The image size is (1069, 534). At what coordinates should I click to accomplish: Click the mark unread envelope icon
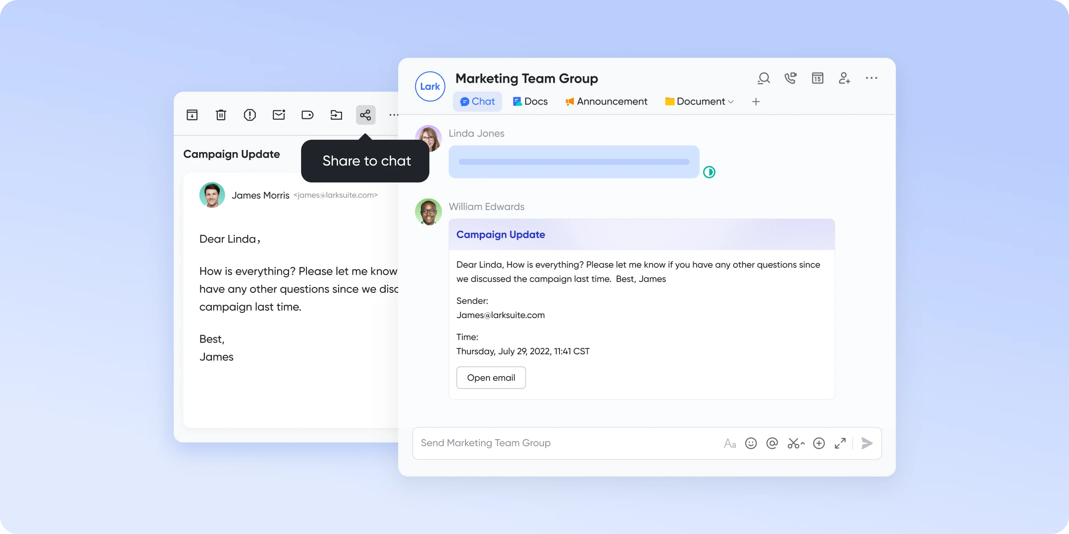279,115
